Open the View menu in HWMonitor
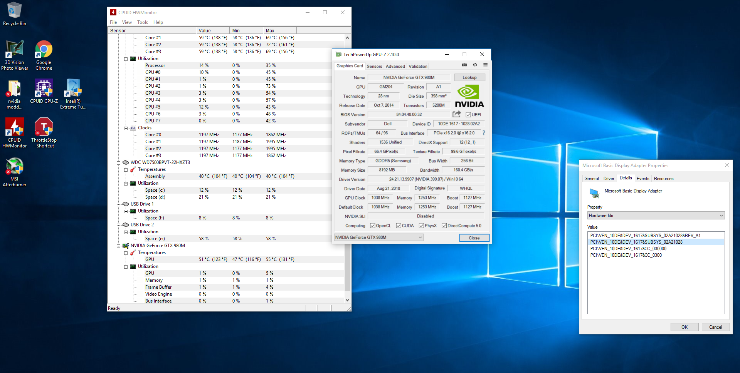The width and height of the screenshot is (740, 373). pyautogui.click(x=127, y=22)
